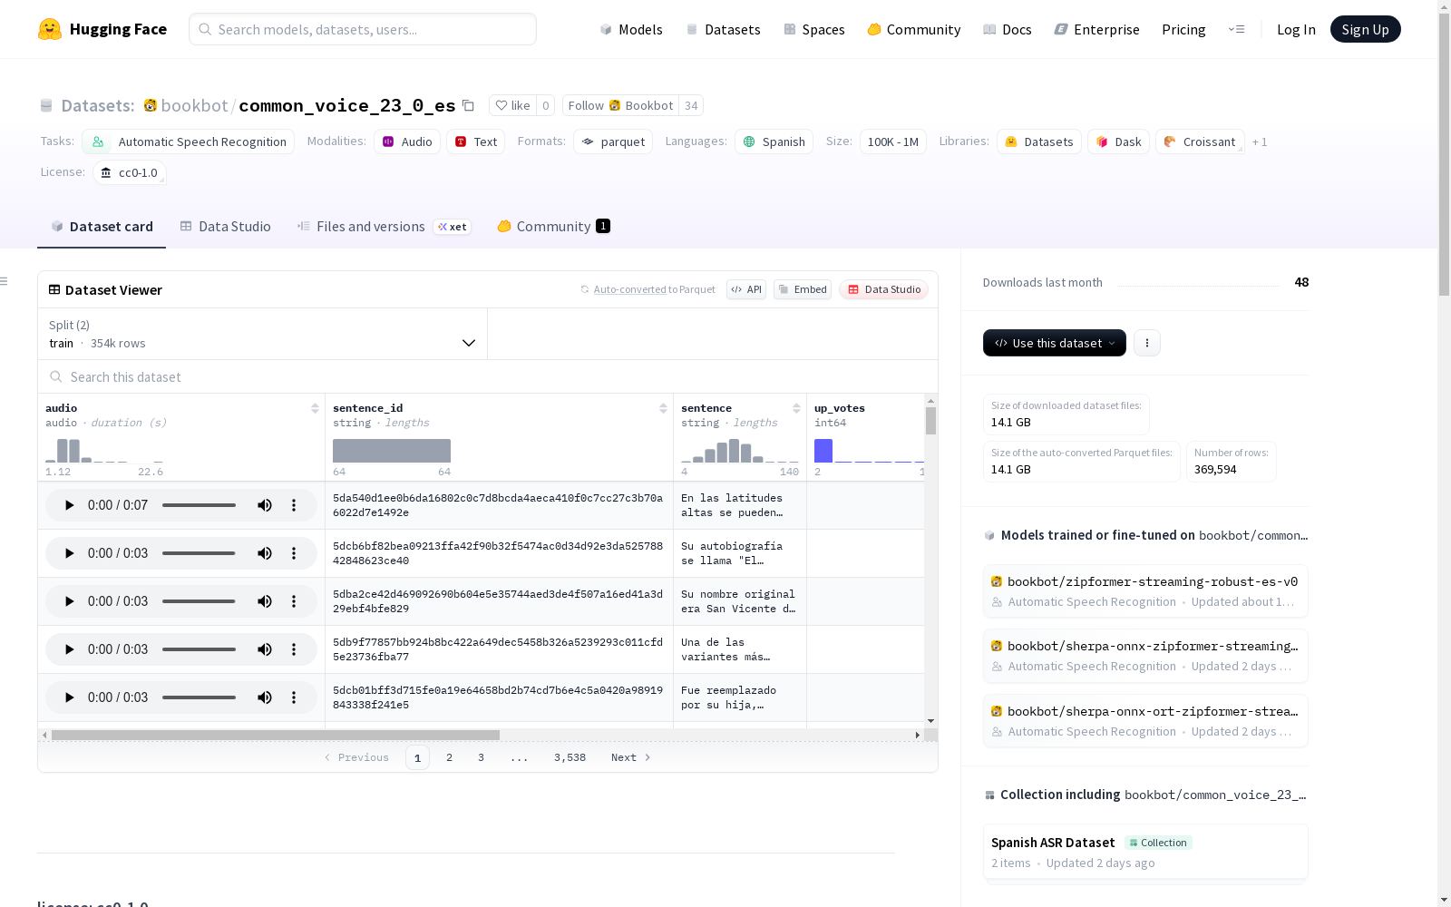Click the Sign Up button

pyautogui.click(x=1365, y=29)
